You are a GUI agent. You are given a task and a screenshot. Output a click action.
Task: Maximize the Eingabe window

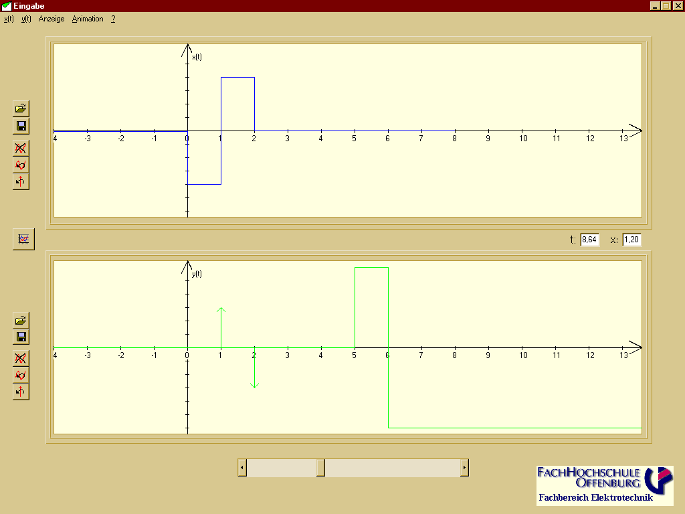(x=666, y=5)
